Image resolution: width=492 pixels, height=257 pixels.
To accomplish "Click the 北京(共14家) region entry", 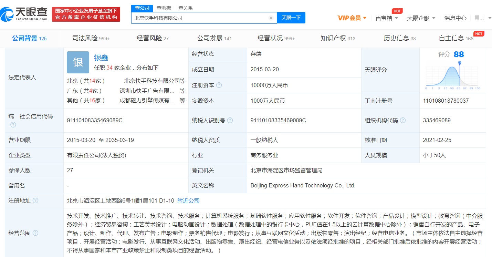I will 86,81.
